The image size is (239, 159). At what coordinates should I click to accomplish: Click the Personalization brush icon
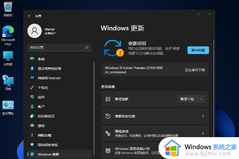click(32, 87)
